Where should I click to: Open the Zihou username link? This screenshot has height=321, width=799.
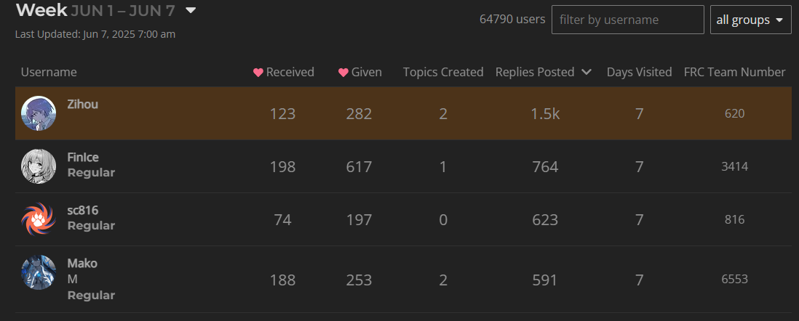(82, 105)
